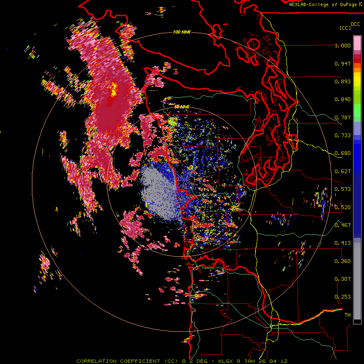Click the TH threshold label
Image resolution: width=364 pixels, height=364 pixels.
coord(347,315)
